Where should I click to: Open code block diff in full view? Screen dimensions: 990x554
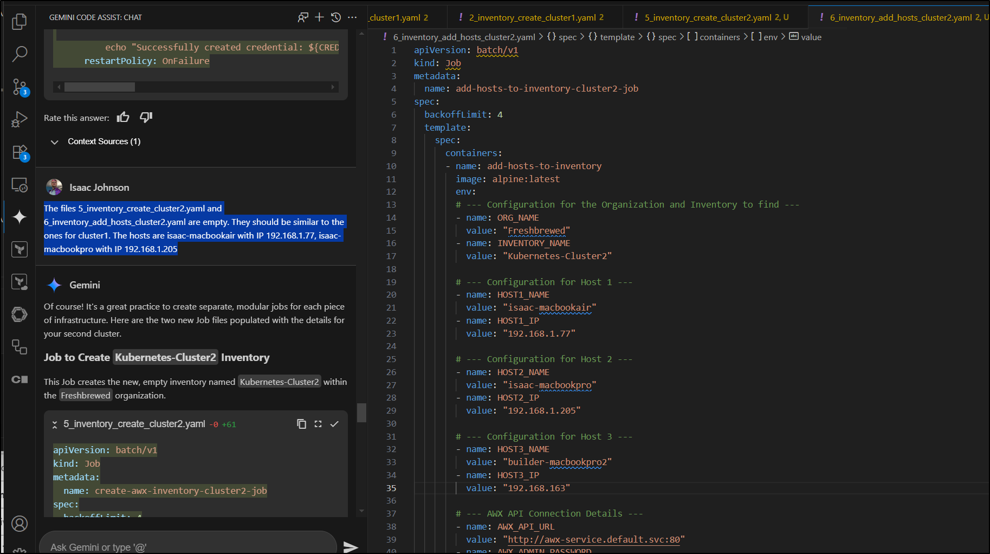(x=318, y=424)
